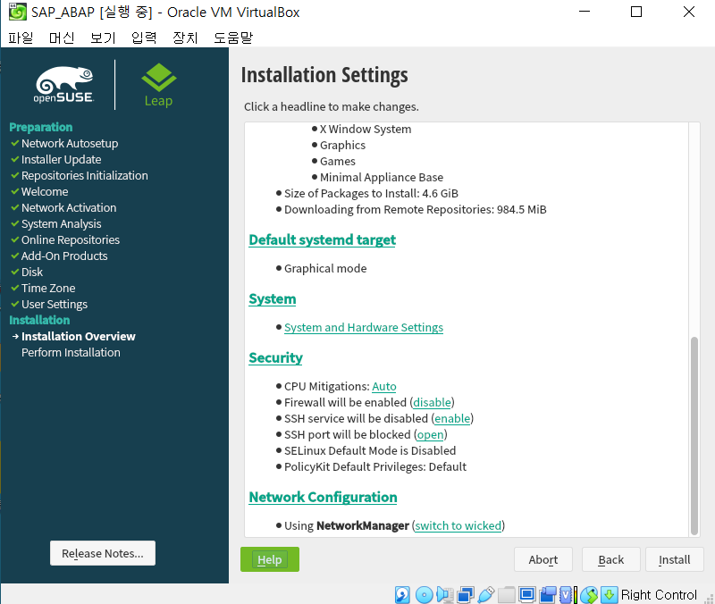This screenshot has height=604, width=715.
Task: Open the 보기 (View) menu
Action: 103,38
